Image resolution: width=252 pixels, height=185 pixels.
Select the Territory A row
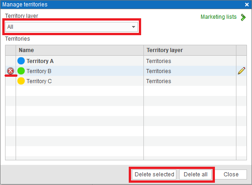126,61
